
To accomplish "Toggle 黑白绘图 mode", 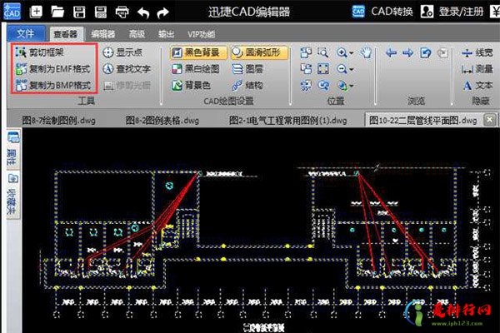I will (195, 69).
